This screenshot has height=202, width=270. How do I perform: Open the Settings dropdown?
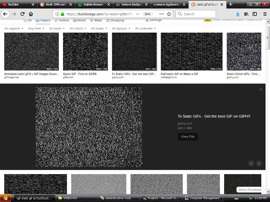[x=154, y=20]
